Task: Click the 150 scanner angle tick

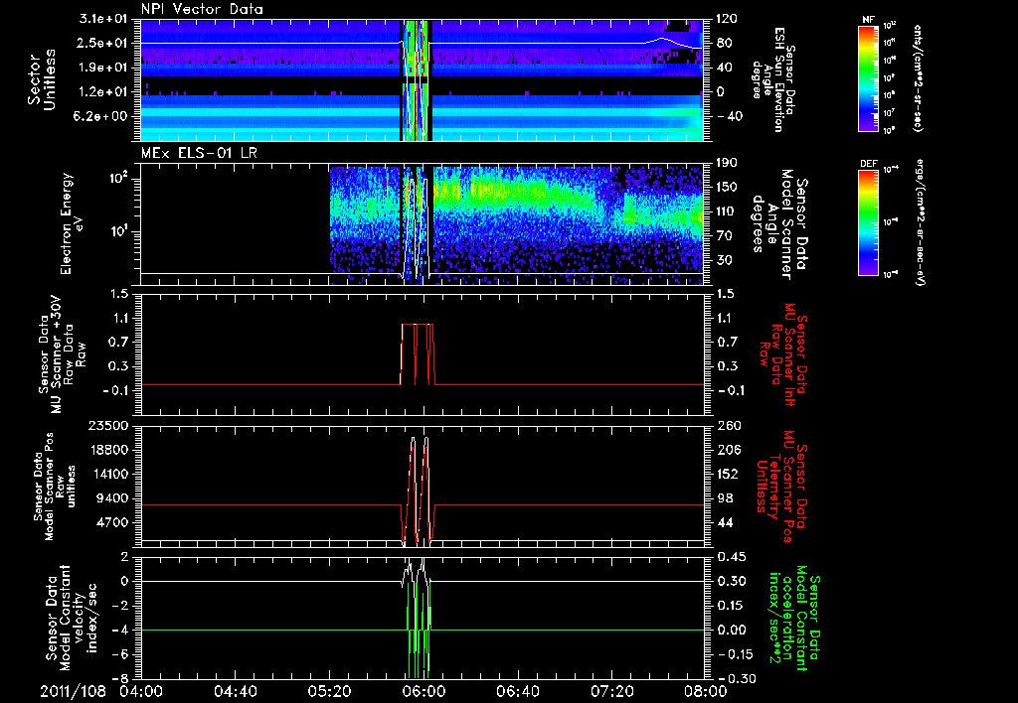Action: (727, 188)
